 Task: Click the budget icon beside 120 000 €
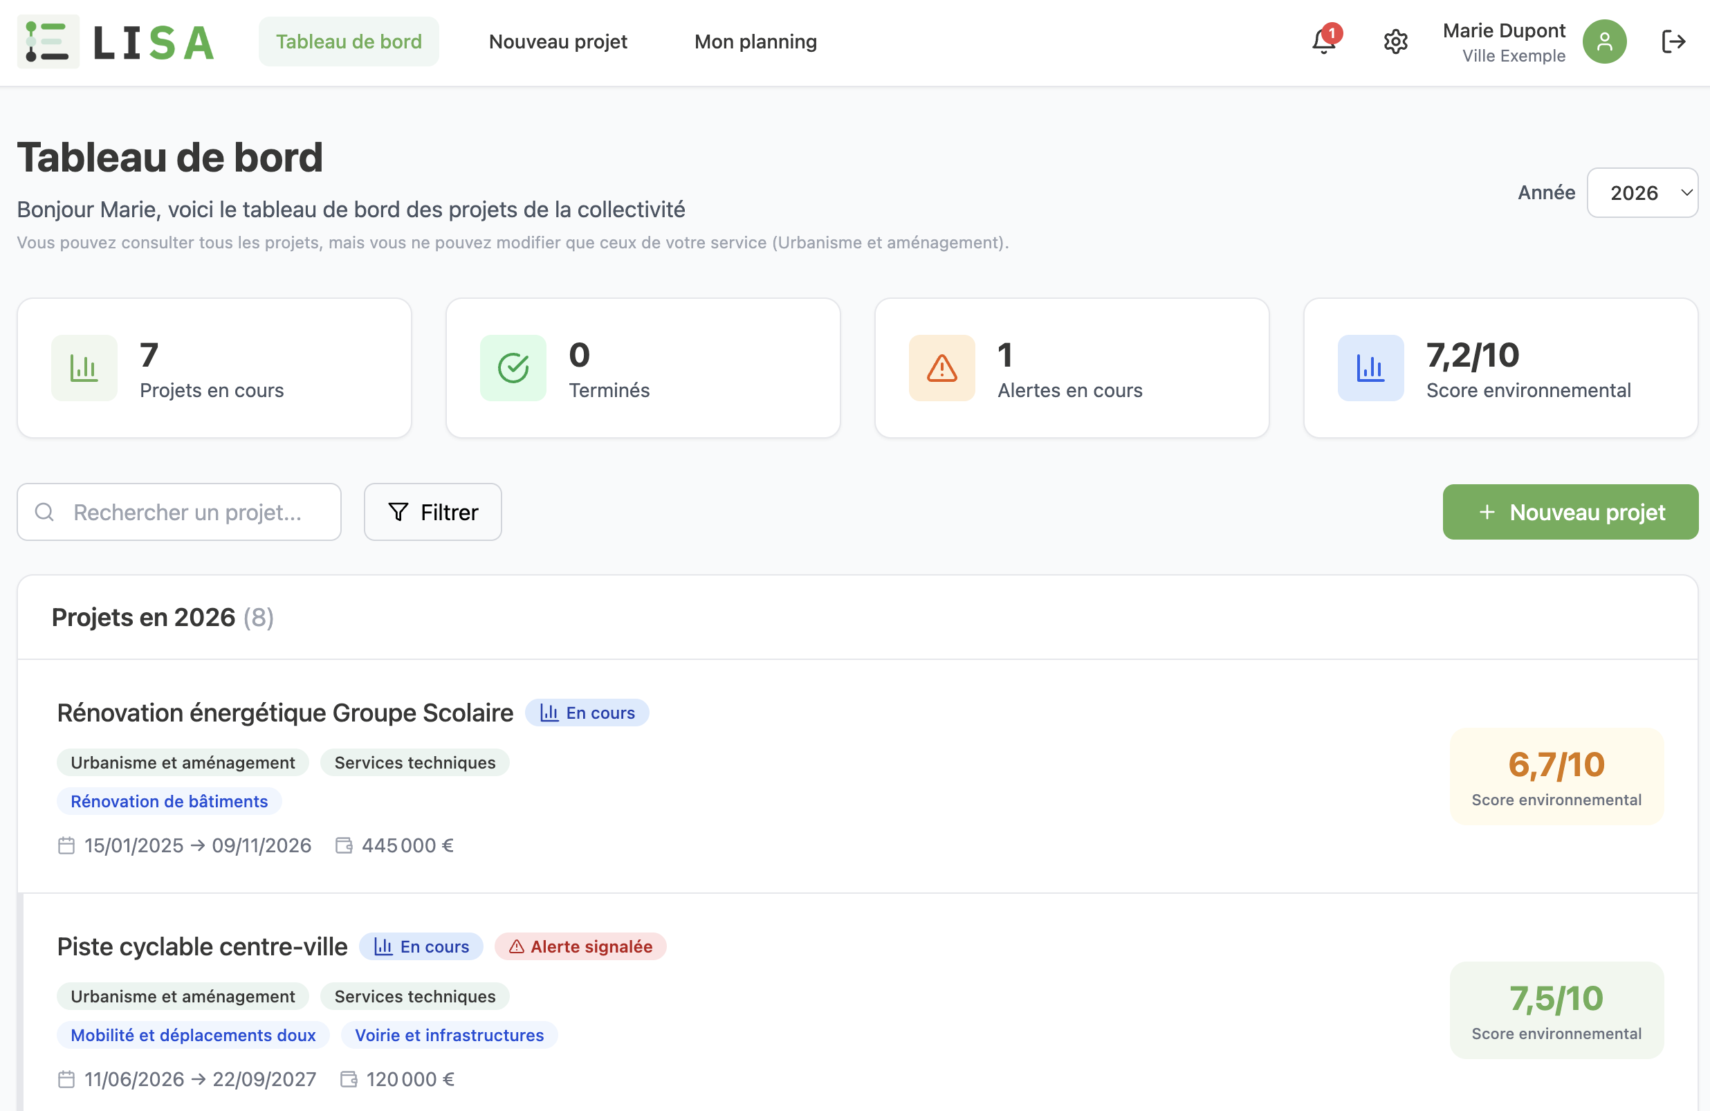point(349,1079)
